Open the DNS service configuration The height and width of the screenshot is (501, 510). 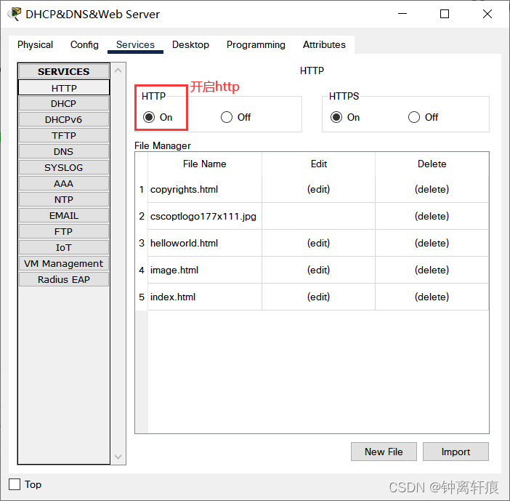[64, 151]
